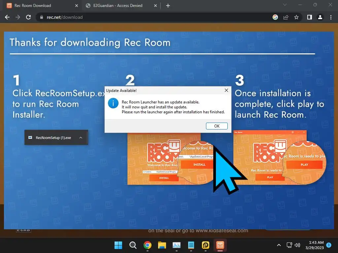Close the E2Guardian tab
338x253 pixels.
155,6
